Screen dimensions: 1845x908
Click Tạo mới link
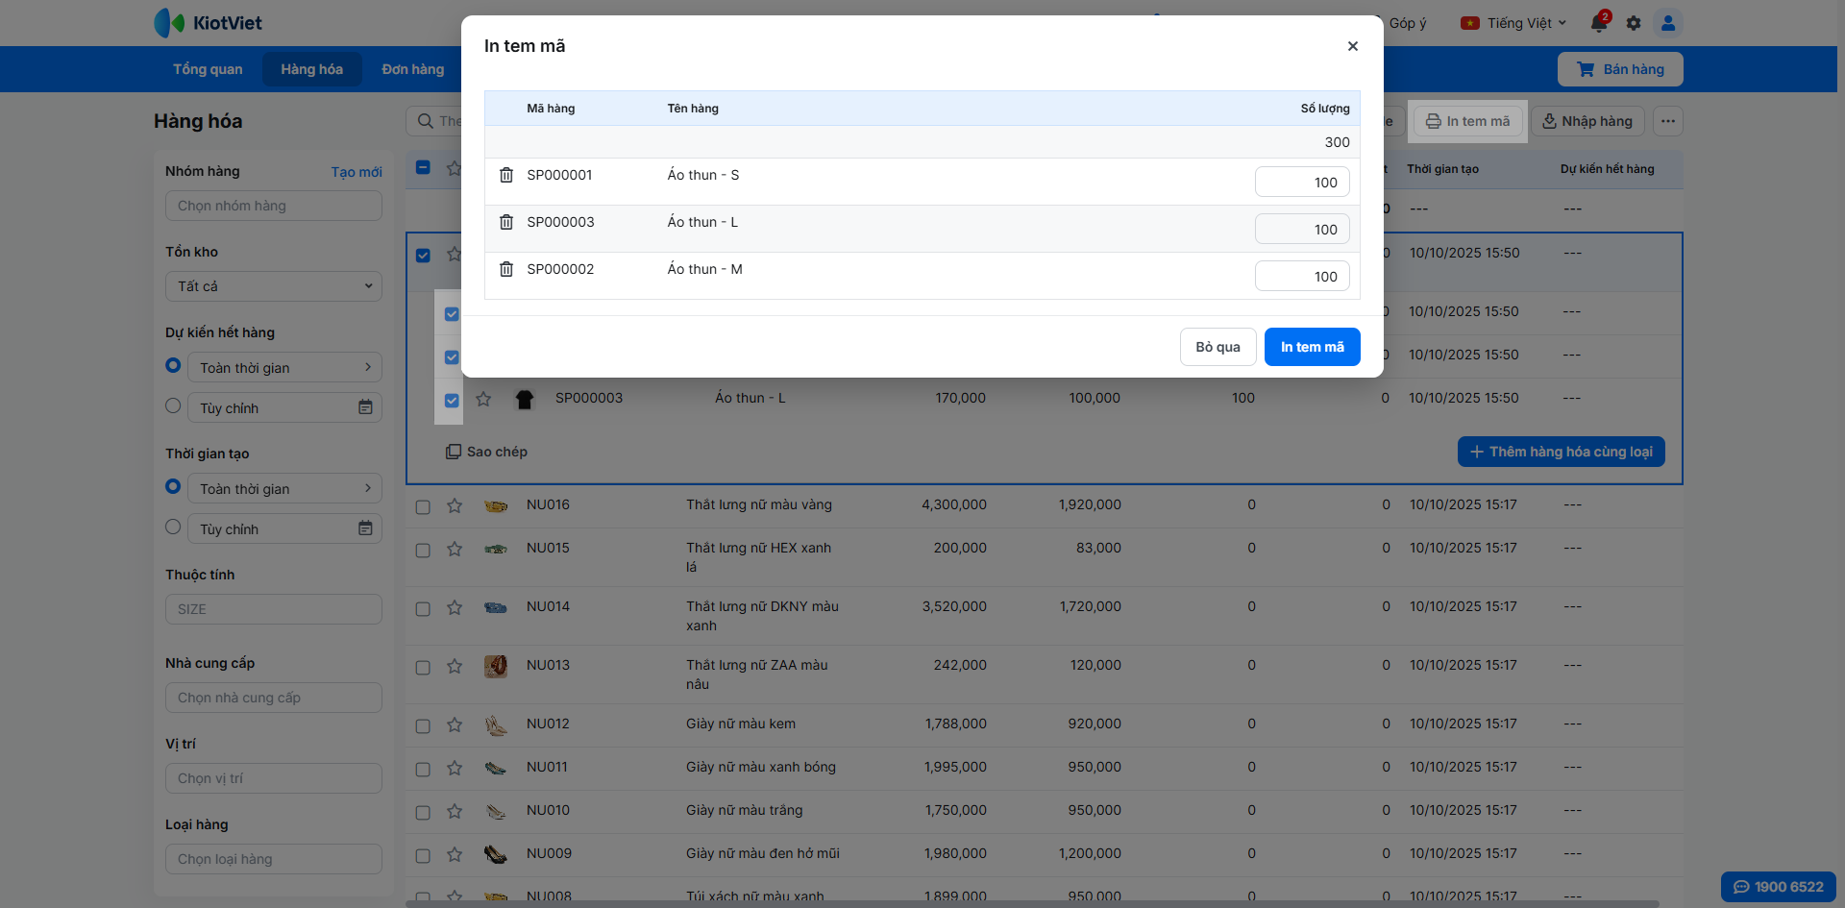[357, 172]
